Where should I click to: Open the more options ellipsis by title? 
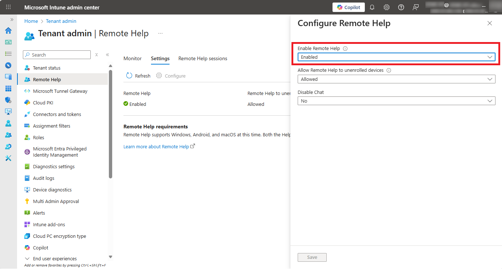pos(160,33)
